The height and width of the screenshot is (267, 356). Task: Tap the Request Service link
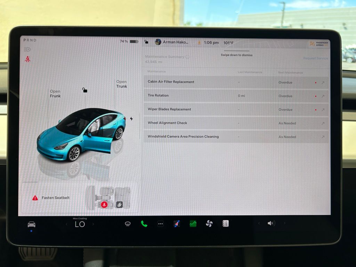pos(316,58)
